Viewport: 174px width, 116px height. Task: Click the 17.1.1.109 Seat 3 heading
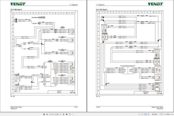pyautogui.click(x=16, y=10)
